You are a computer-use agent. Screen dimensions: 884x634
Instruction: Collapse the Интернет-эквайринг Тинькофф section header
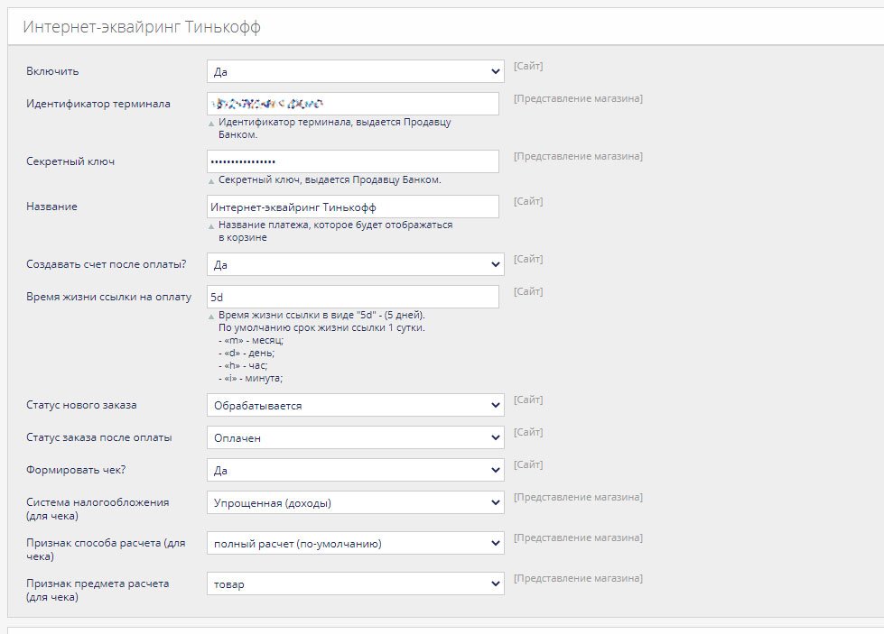tap(142, 27)
